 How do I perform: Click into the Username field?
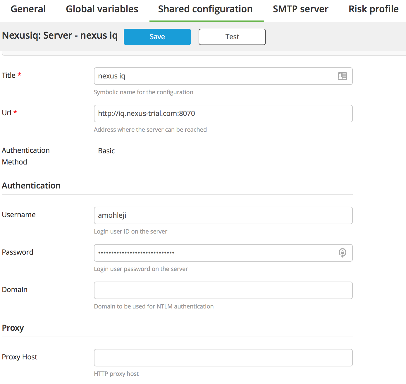223,215
